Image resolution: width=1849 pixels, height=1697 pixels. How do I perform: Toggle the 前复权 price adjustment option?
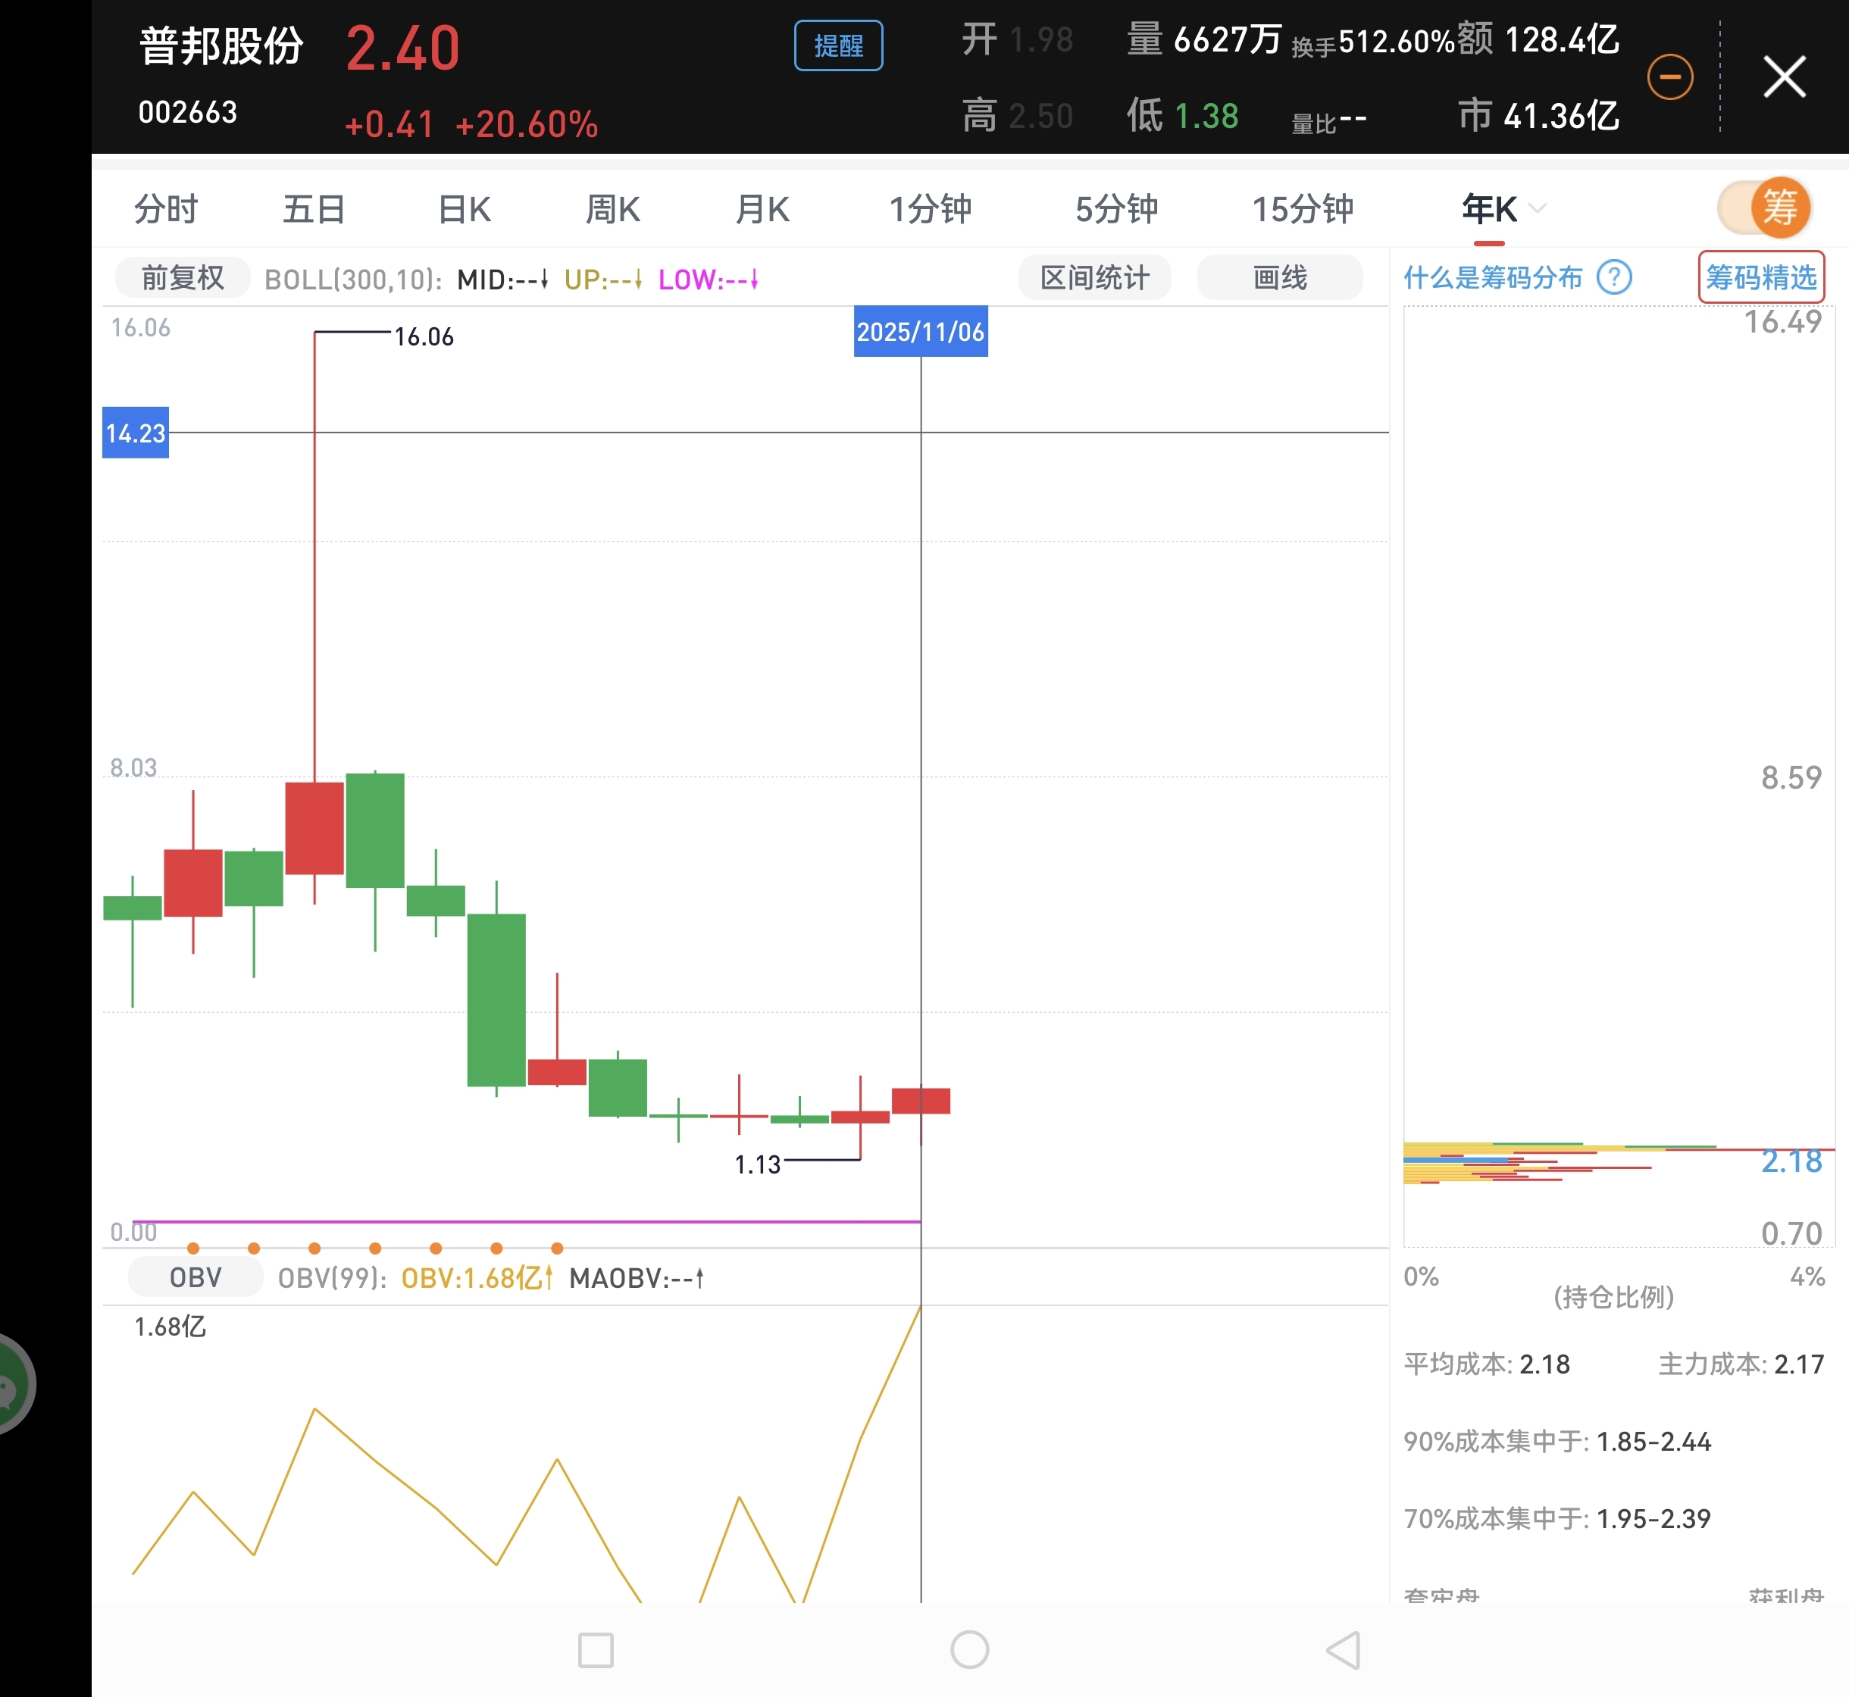pyautogui.click(x=182, y=277)
